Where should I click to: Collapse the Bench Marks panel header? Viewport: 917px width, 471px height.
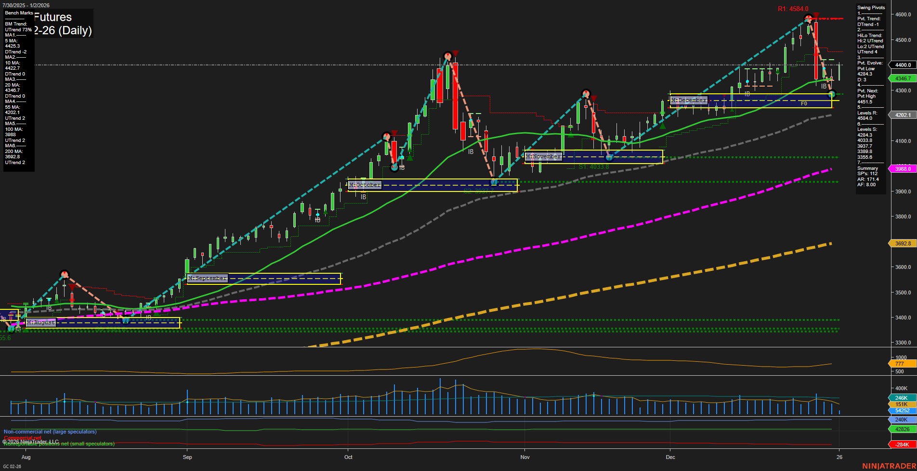point(18,13)
